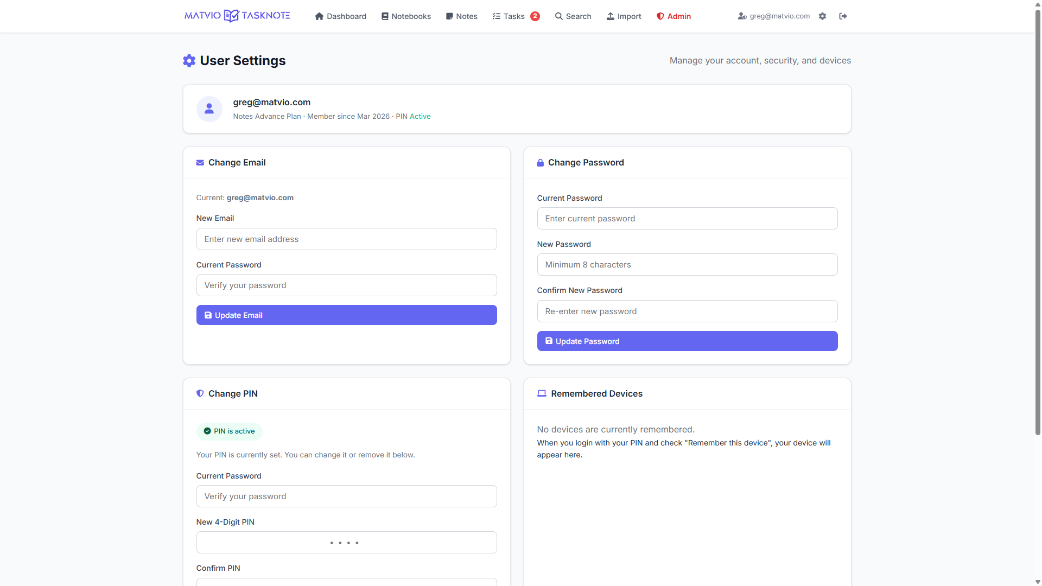Click the Matvio TaskNote logo
Image resolution: width=1042 pixels, height=586 pixels.
click(237, 16)
